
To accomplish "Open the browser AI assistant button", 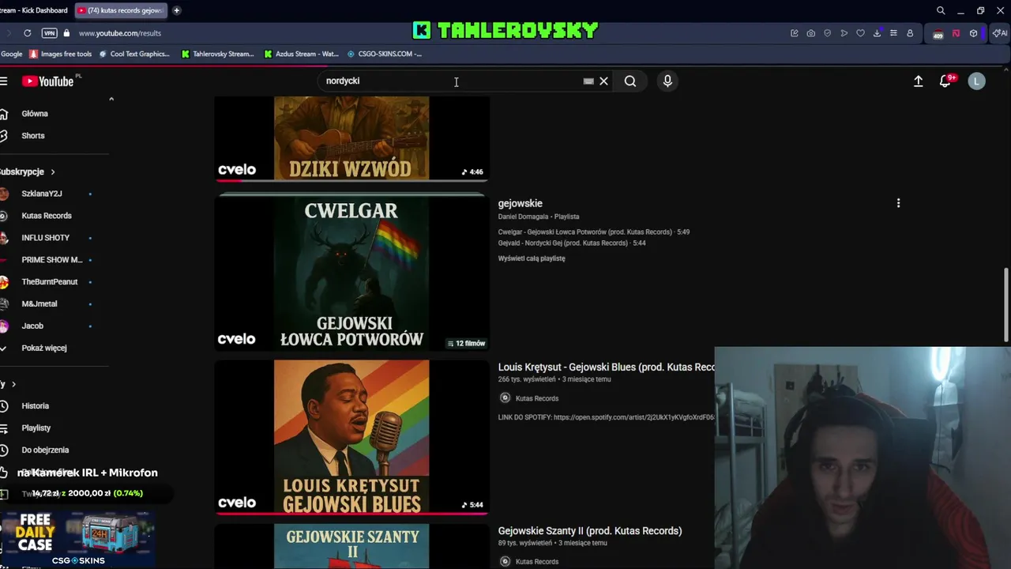I will click(x=999, y=33).
